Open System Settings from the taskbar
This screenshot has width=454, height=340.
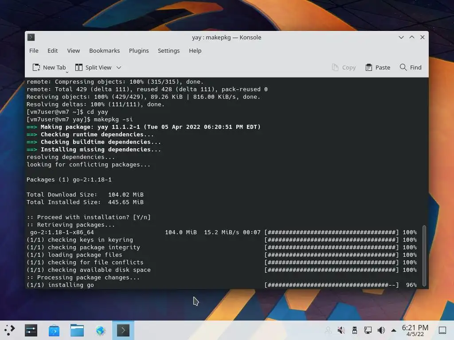(31, 330)
